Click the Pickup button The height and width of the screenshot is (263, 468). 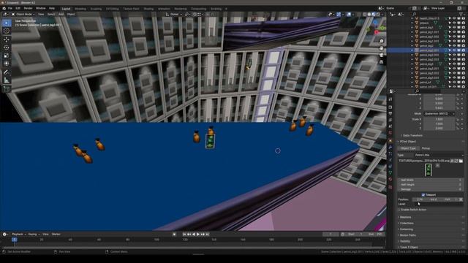[426, 148]
